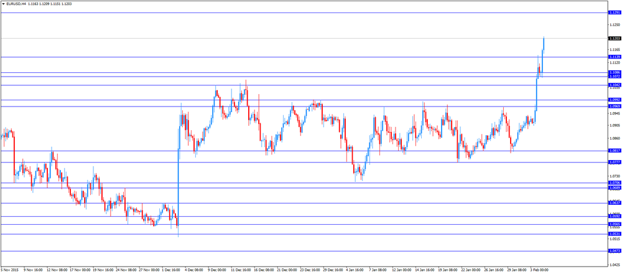Click the 1.0515 price scale value

pos(615,239)
